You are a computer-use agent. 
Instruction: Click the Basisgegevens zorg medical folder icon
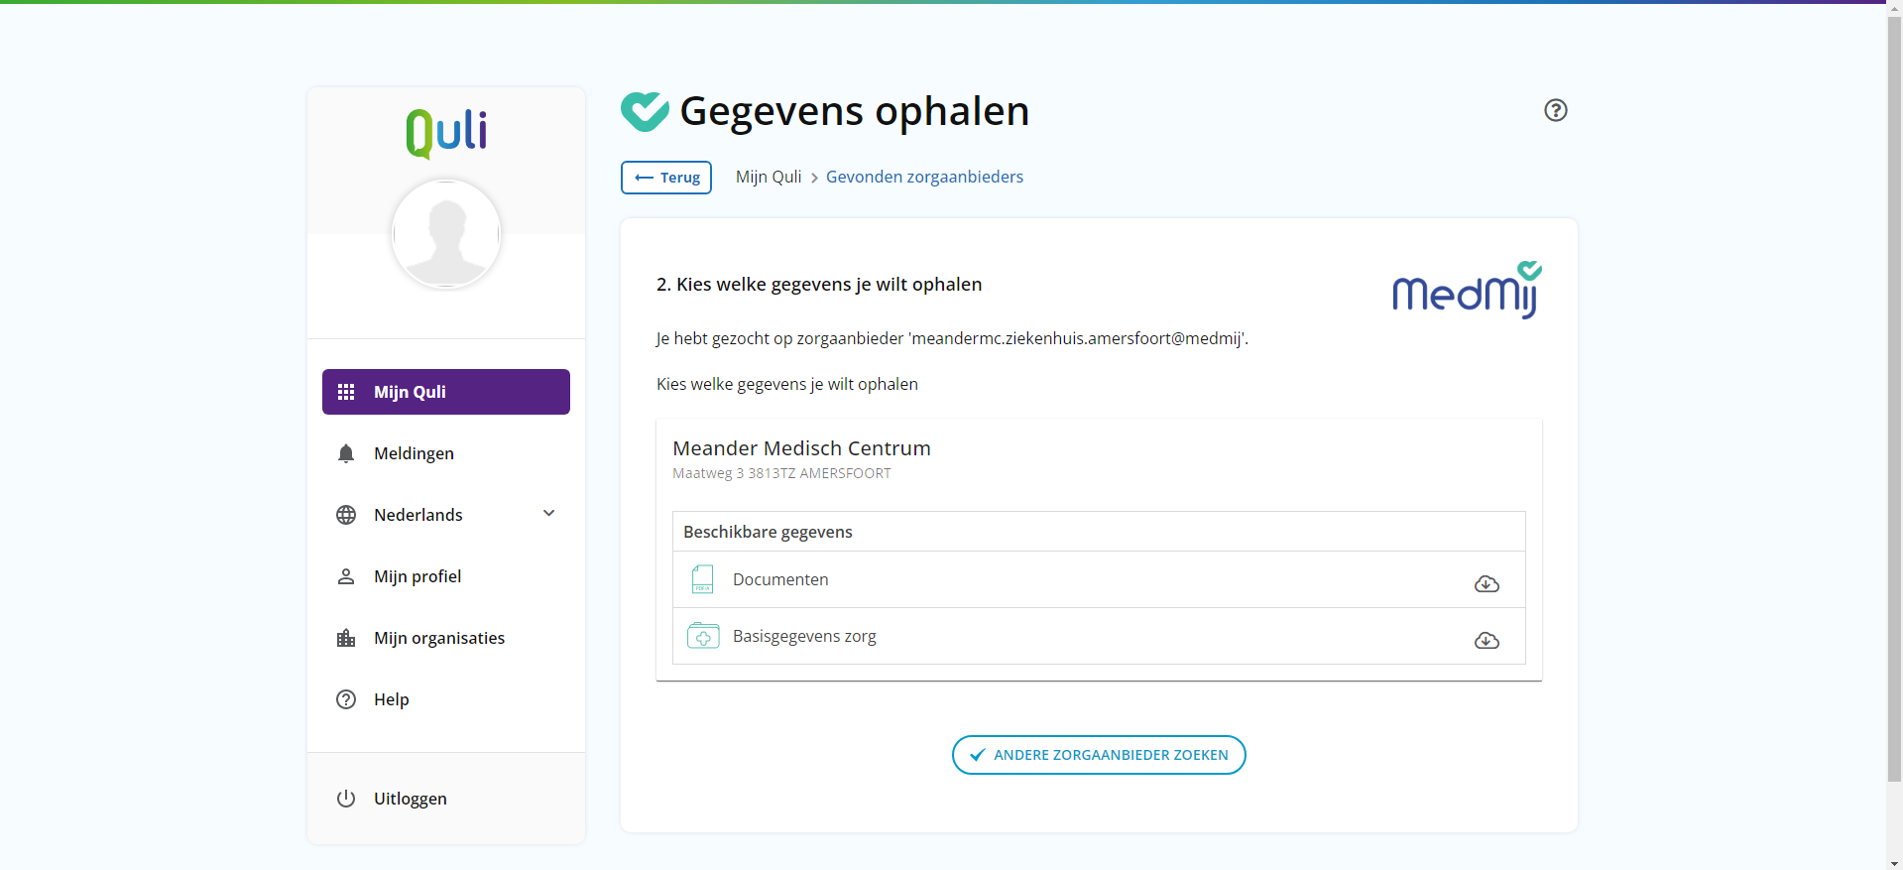[703, 636]
